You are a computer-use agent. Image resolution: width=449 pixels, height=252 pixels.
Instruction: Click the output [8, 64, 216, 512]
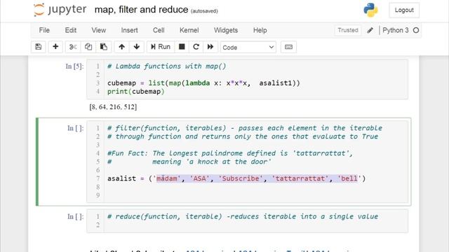pyautogui.click(x=113, y=107)
